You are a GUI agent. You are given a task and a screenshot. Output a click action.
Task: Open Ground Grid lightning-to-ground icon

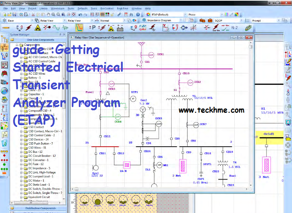(153, 28)
